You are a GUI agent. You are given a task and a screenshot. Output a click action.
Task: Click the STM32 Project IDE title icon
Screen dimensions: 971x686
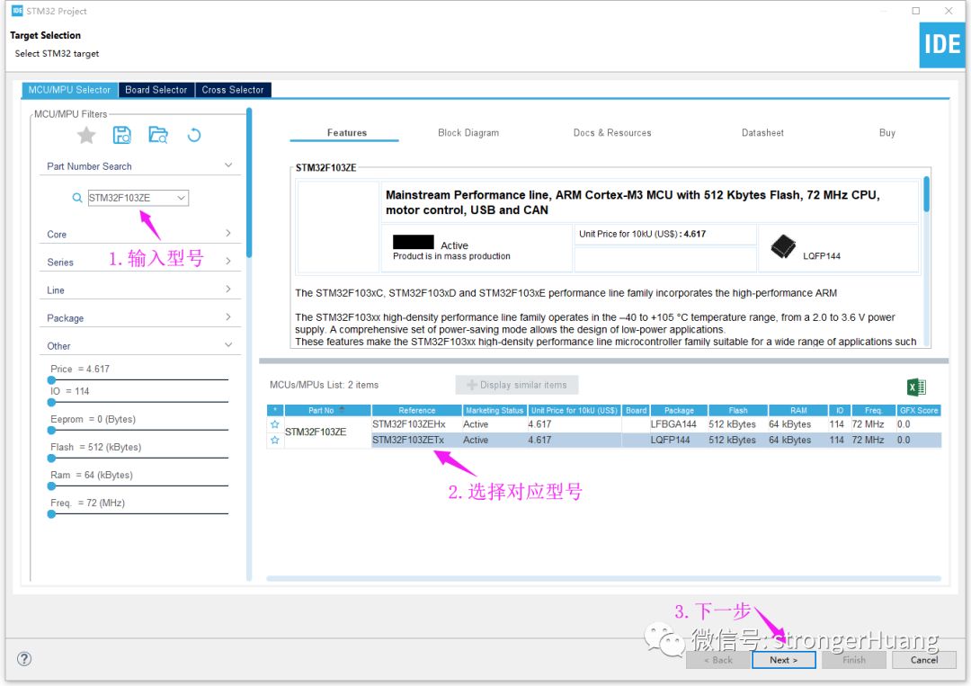[17, 11]
